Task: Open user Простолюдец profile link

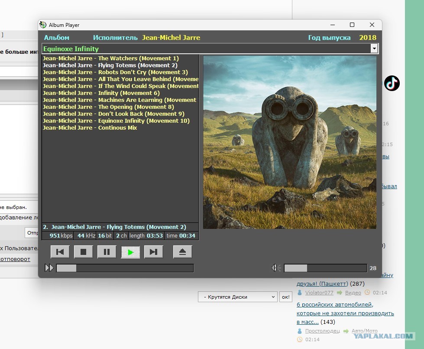Action: (x=322, y=331)
